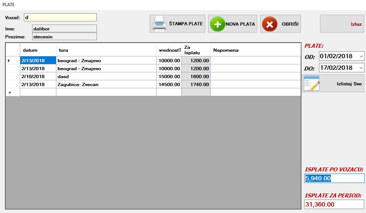366x213 pixels.
Task: Click the printer icon for Štampa Plate
Action: (x=159, y=24)
